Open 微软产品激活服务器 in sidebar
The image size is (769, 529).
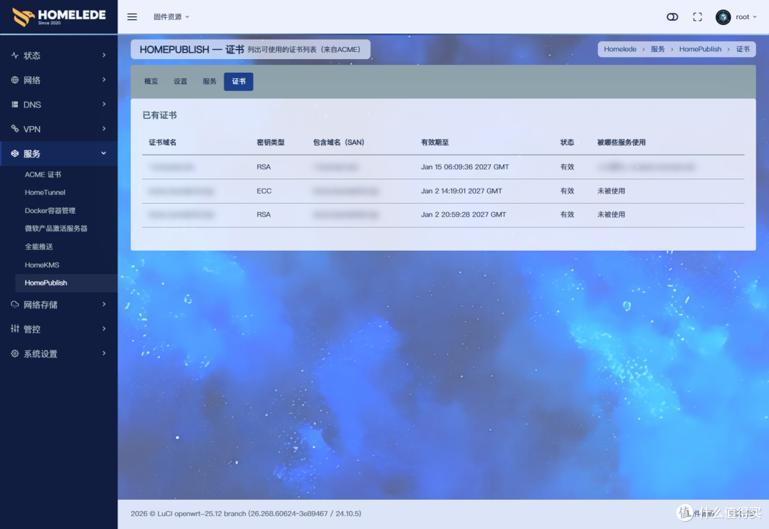(x=56, y=229)
